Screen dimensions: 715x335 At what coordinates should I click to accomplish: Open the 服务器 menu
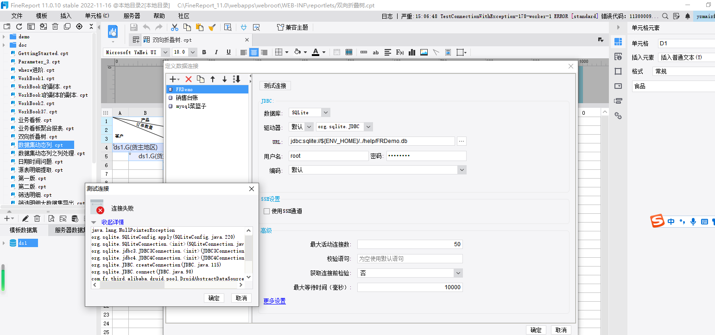click(132, 16)
